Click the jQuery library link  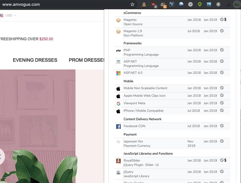(128, 172)
